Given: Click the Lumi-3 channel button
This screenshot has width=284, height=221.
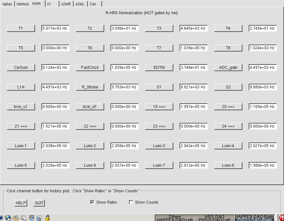Looking at the screenshot, I should (159, 146).
